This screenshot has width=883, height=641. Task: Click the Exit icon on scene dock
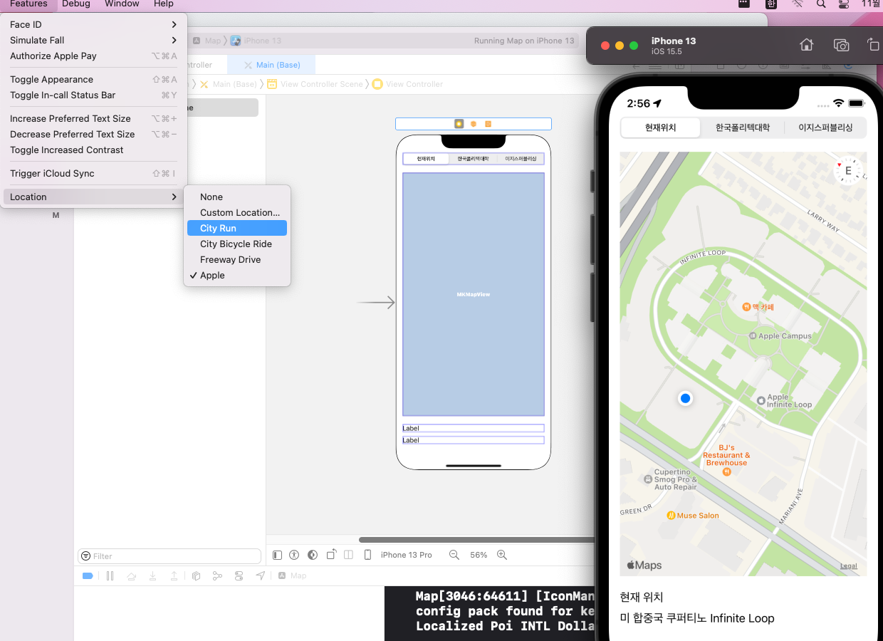[x=488, y=124]
